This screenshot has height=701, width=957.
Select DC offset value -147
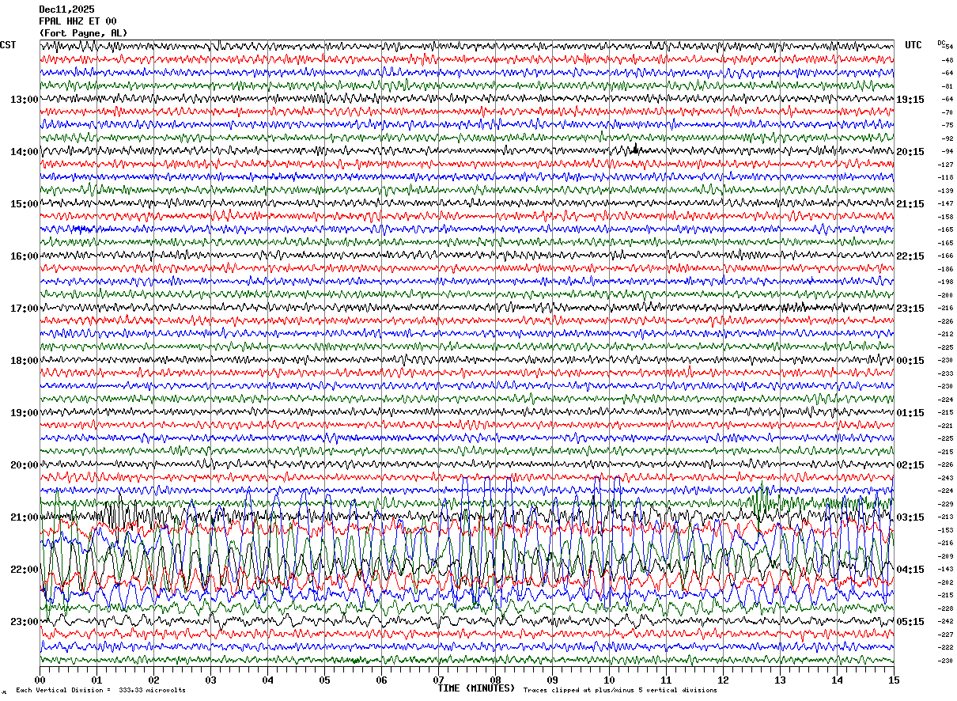tap(946, 203)
